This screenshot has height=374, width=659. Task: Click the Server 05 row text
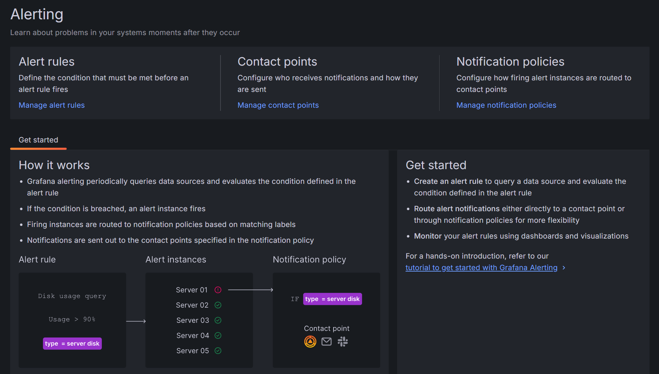pos(193,351)
